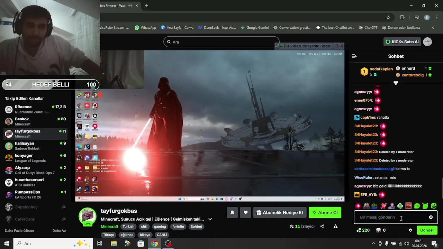
Task: Open the Minecraft category link
Action: click(x=109, y=227)
